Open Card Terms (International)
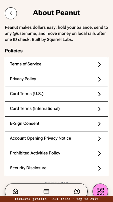The image size is (113, 202). tap(57, 109)
